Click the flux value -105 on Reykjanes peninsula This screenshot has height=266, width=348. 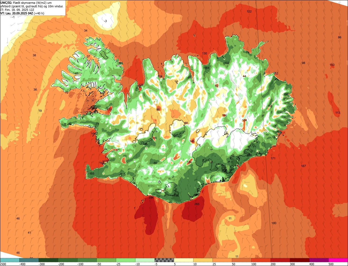pos(91,174)
